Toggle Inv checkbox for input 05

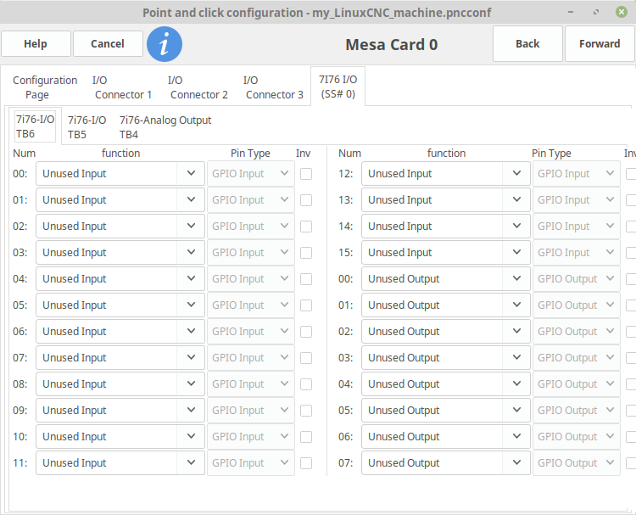coord(305,305)
